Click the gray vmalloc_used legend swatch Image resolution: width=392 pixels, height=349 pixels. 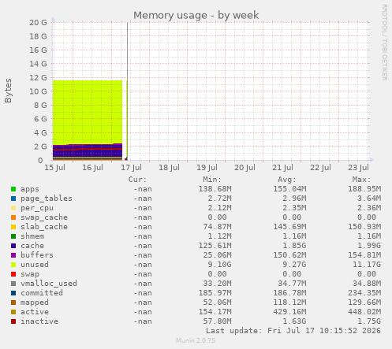coord(13,284)
